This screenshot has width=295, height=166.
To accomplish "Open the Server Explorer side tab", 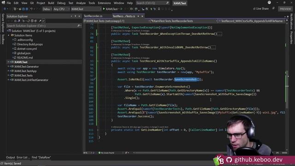I will [3, 23].
